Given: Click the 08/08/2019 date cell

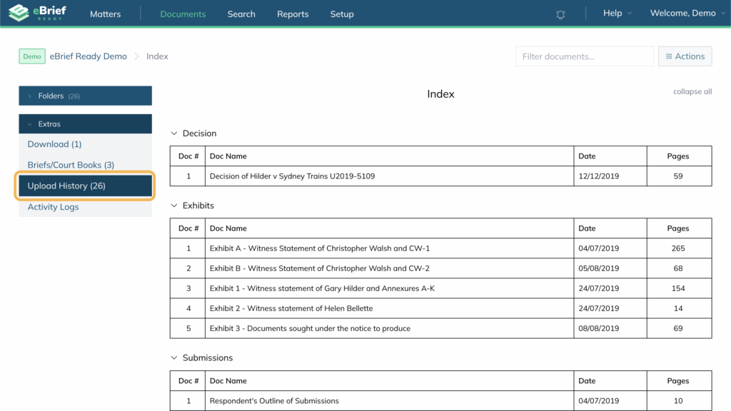Looking at the screenshot, I should pos(610,328).
